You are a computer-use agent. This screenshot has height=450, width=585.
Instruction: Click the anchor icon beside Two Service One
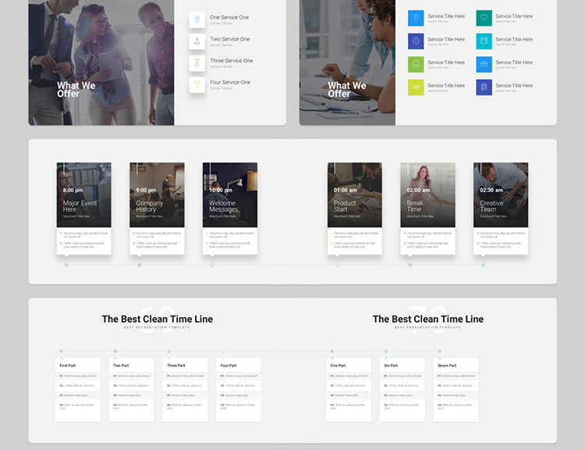click(x=197, y=41)
